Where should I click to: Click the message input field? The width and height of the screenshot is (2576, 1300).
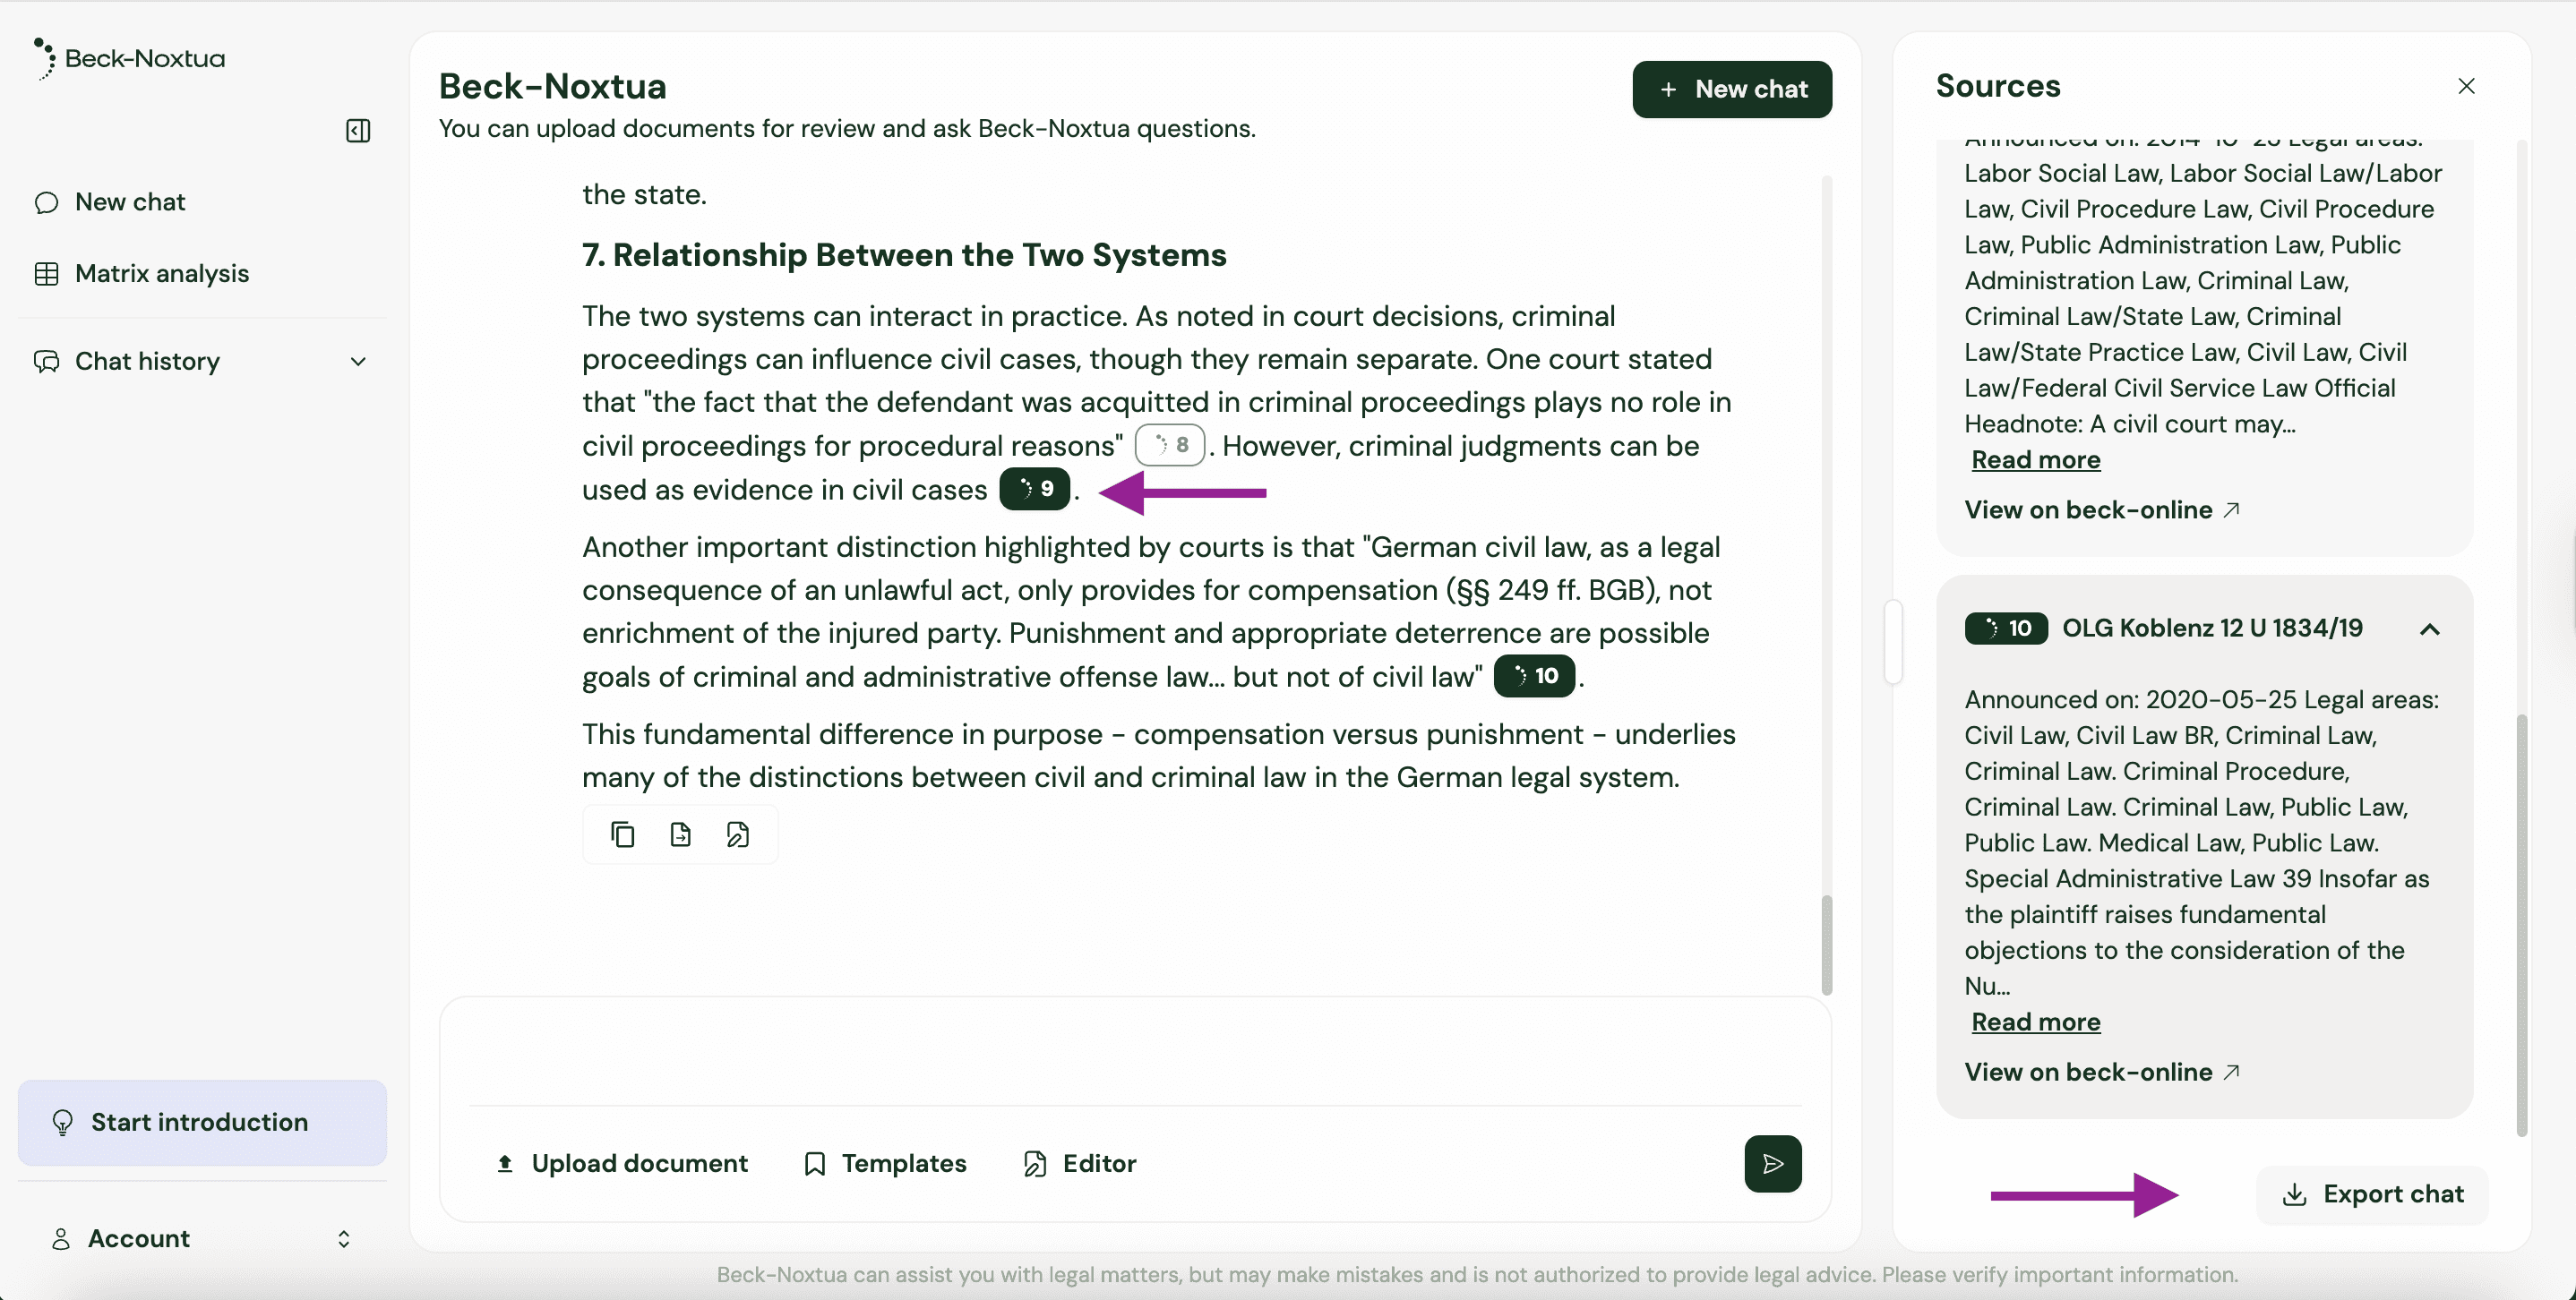(x=1134, y=1049)
